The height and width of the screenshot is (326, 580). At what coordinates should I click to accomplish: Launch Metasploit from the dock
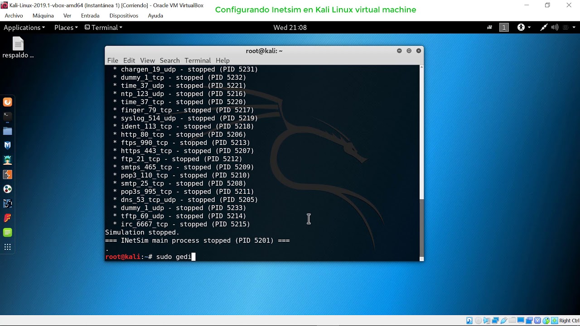[x=7, y=145]
